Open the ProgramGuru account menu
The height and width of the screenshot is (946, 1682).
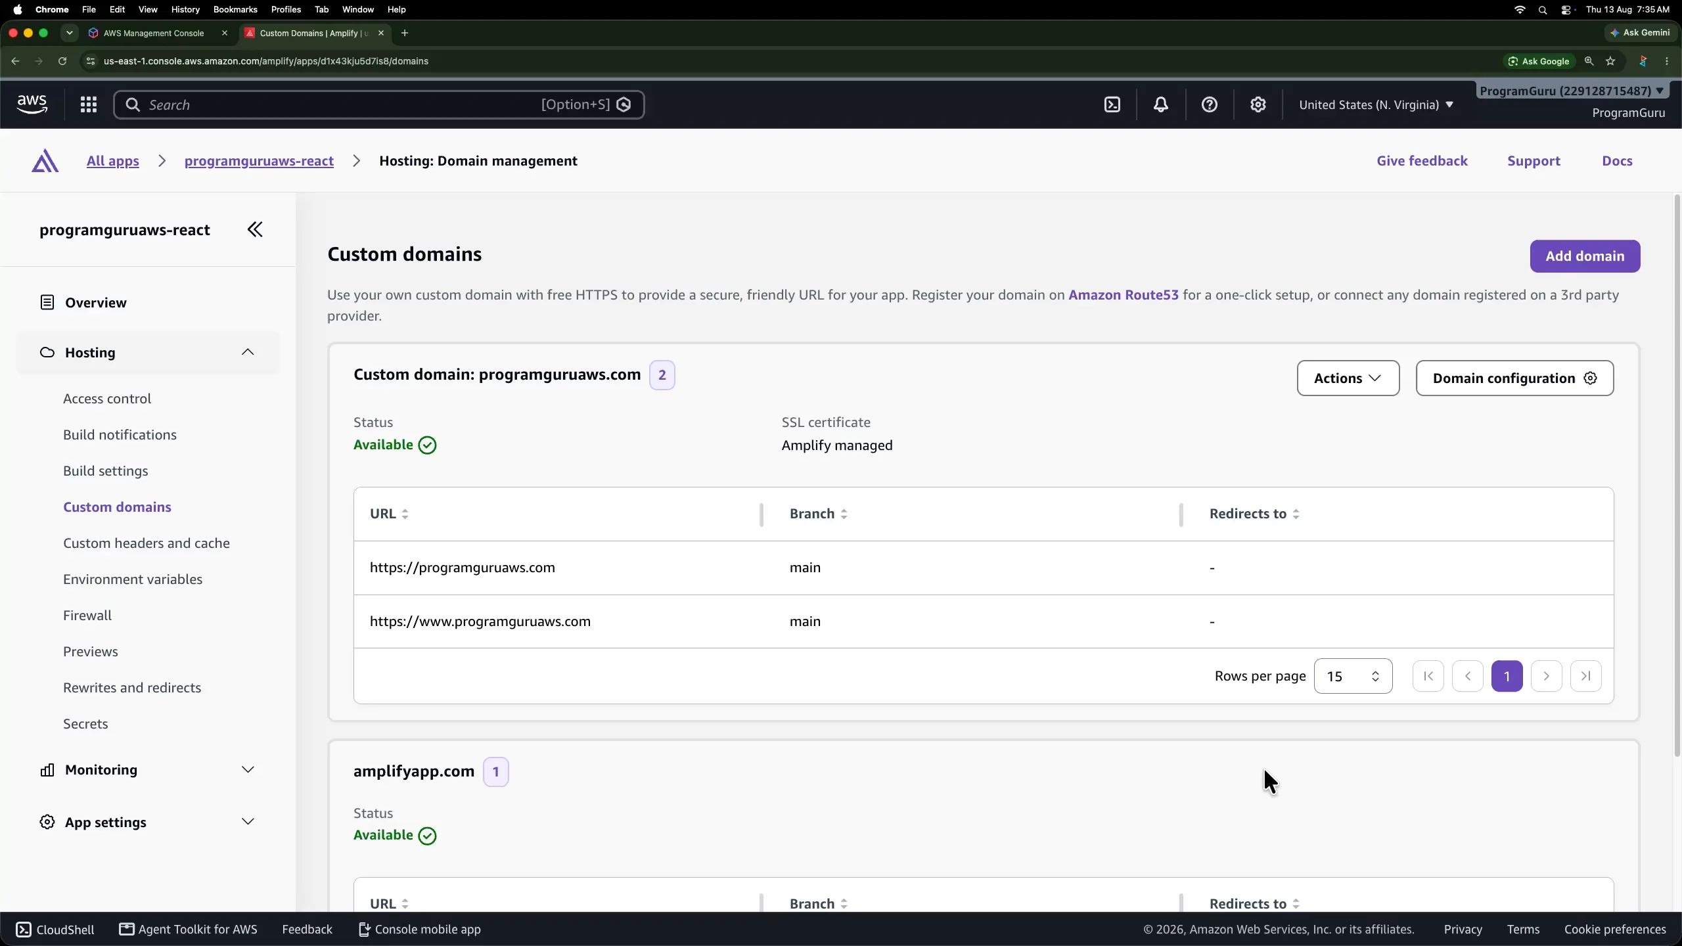point(1572,91)
